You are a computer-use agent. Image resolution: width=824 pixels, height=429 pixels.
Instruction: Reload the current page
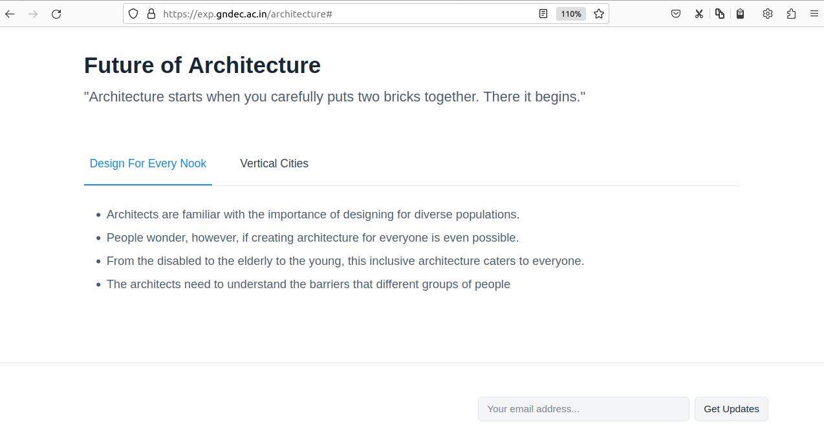pos(56,14)
